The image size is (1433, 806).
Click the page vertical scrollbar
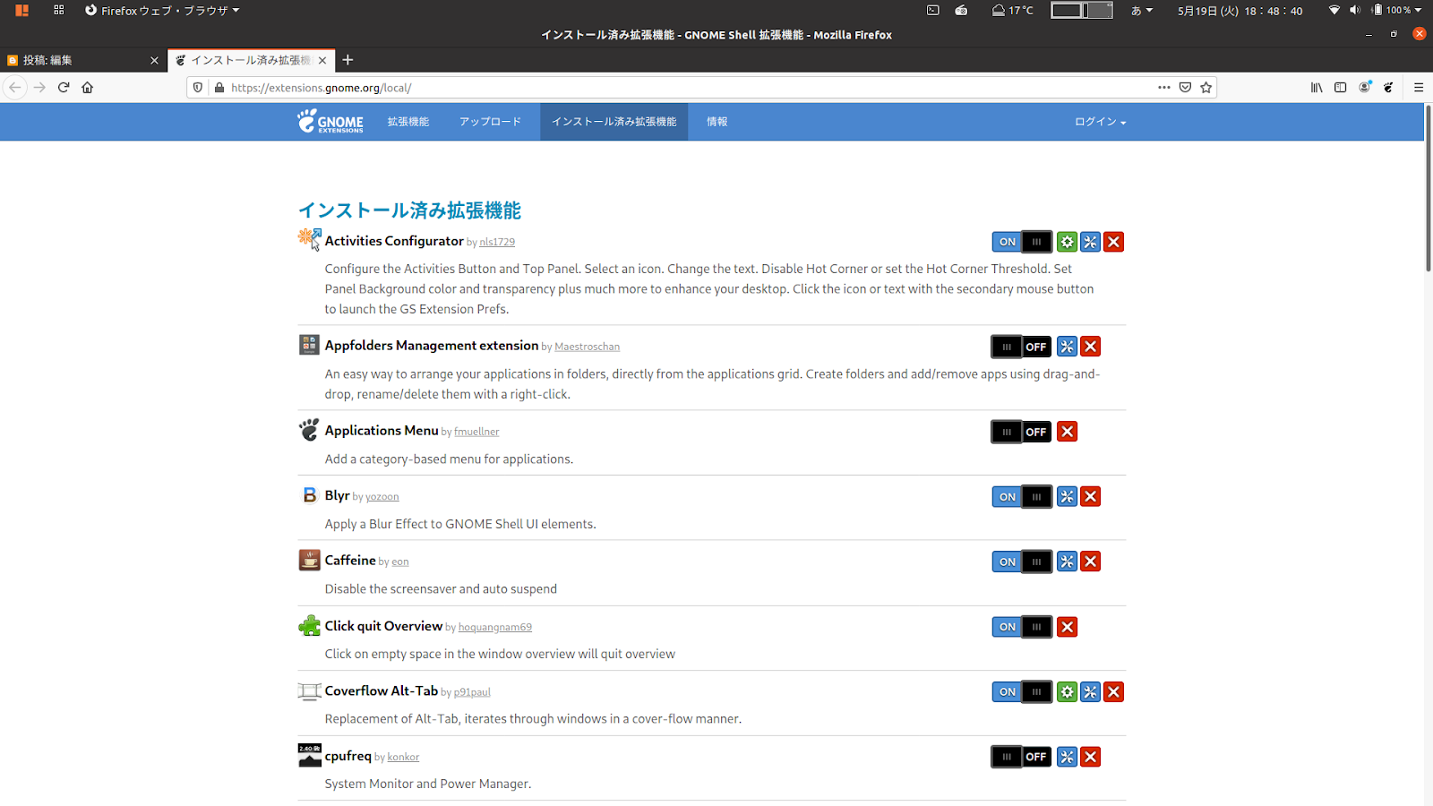pyautogui.click(x=1428, y=188)
